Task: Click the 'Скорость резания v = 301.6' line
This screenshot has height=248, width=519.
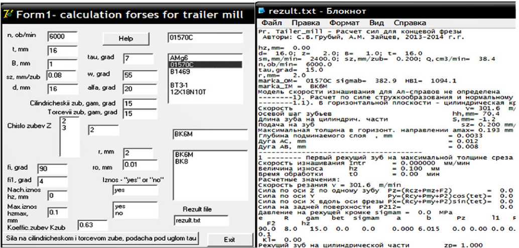Action: 329,185
